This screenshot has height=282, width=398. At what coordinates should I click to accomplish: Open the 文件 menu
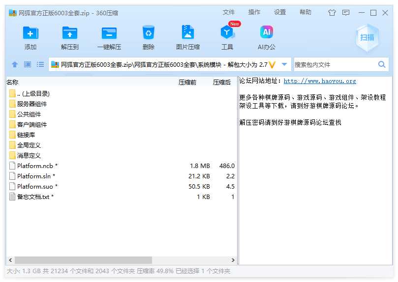tap(229, 12)
